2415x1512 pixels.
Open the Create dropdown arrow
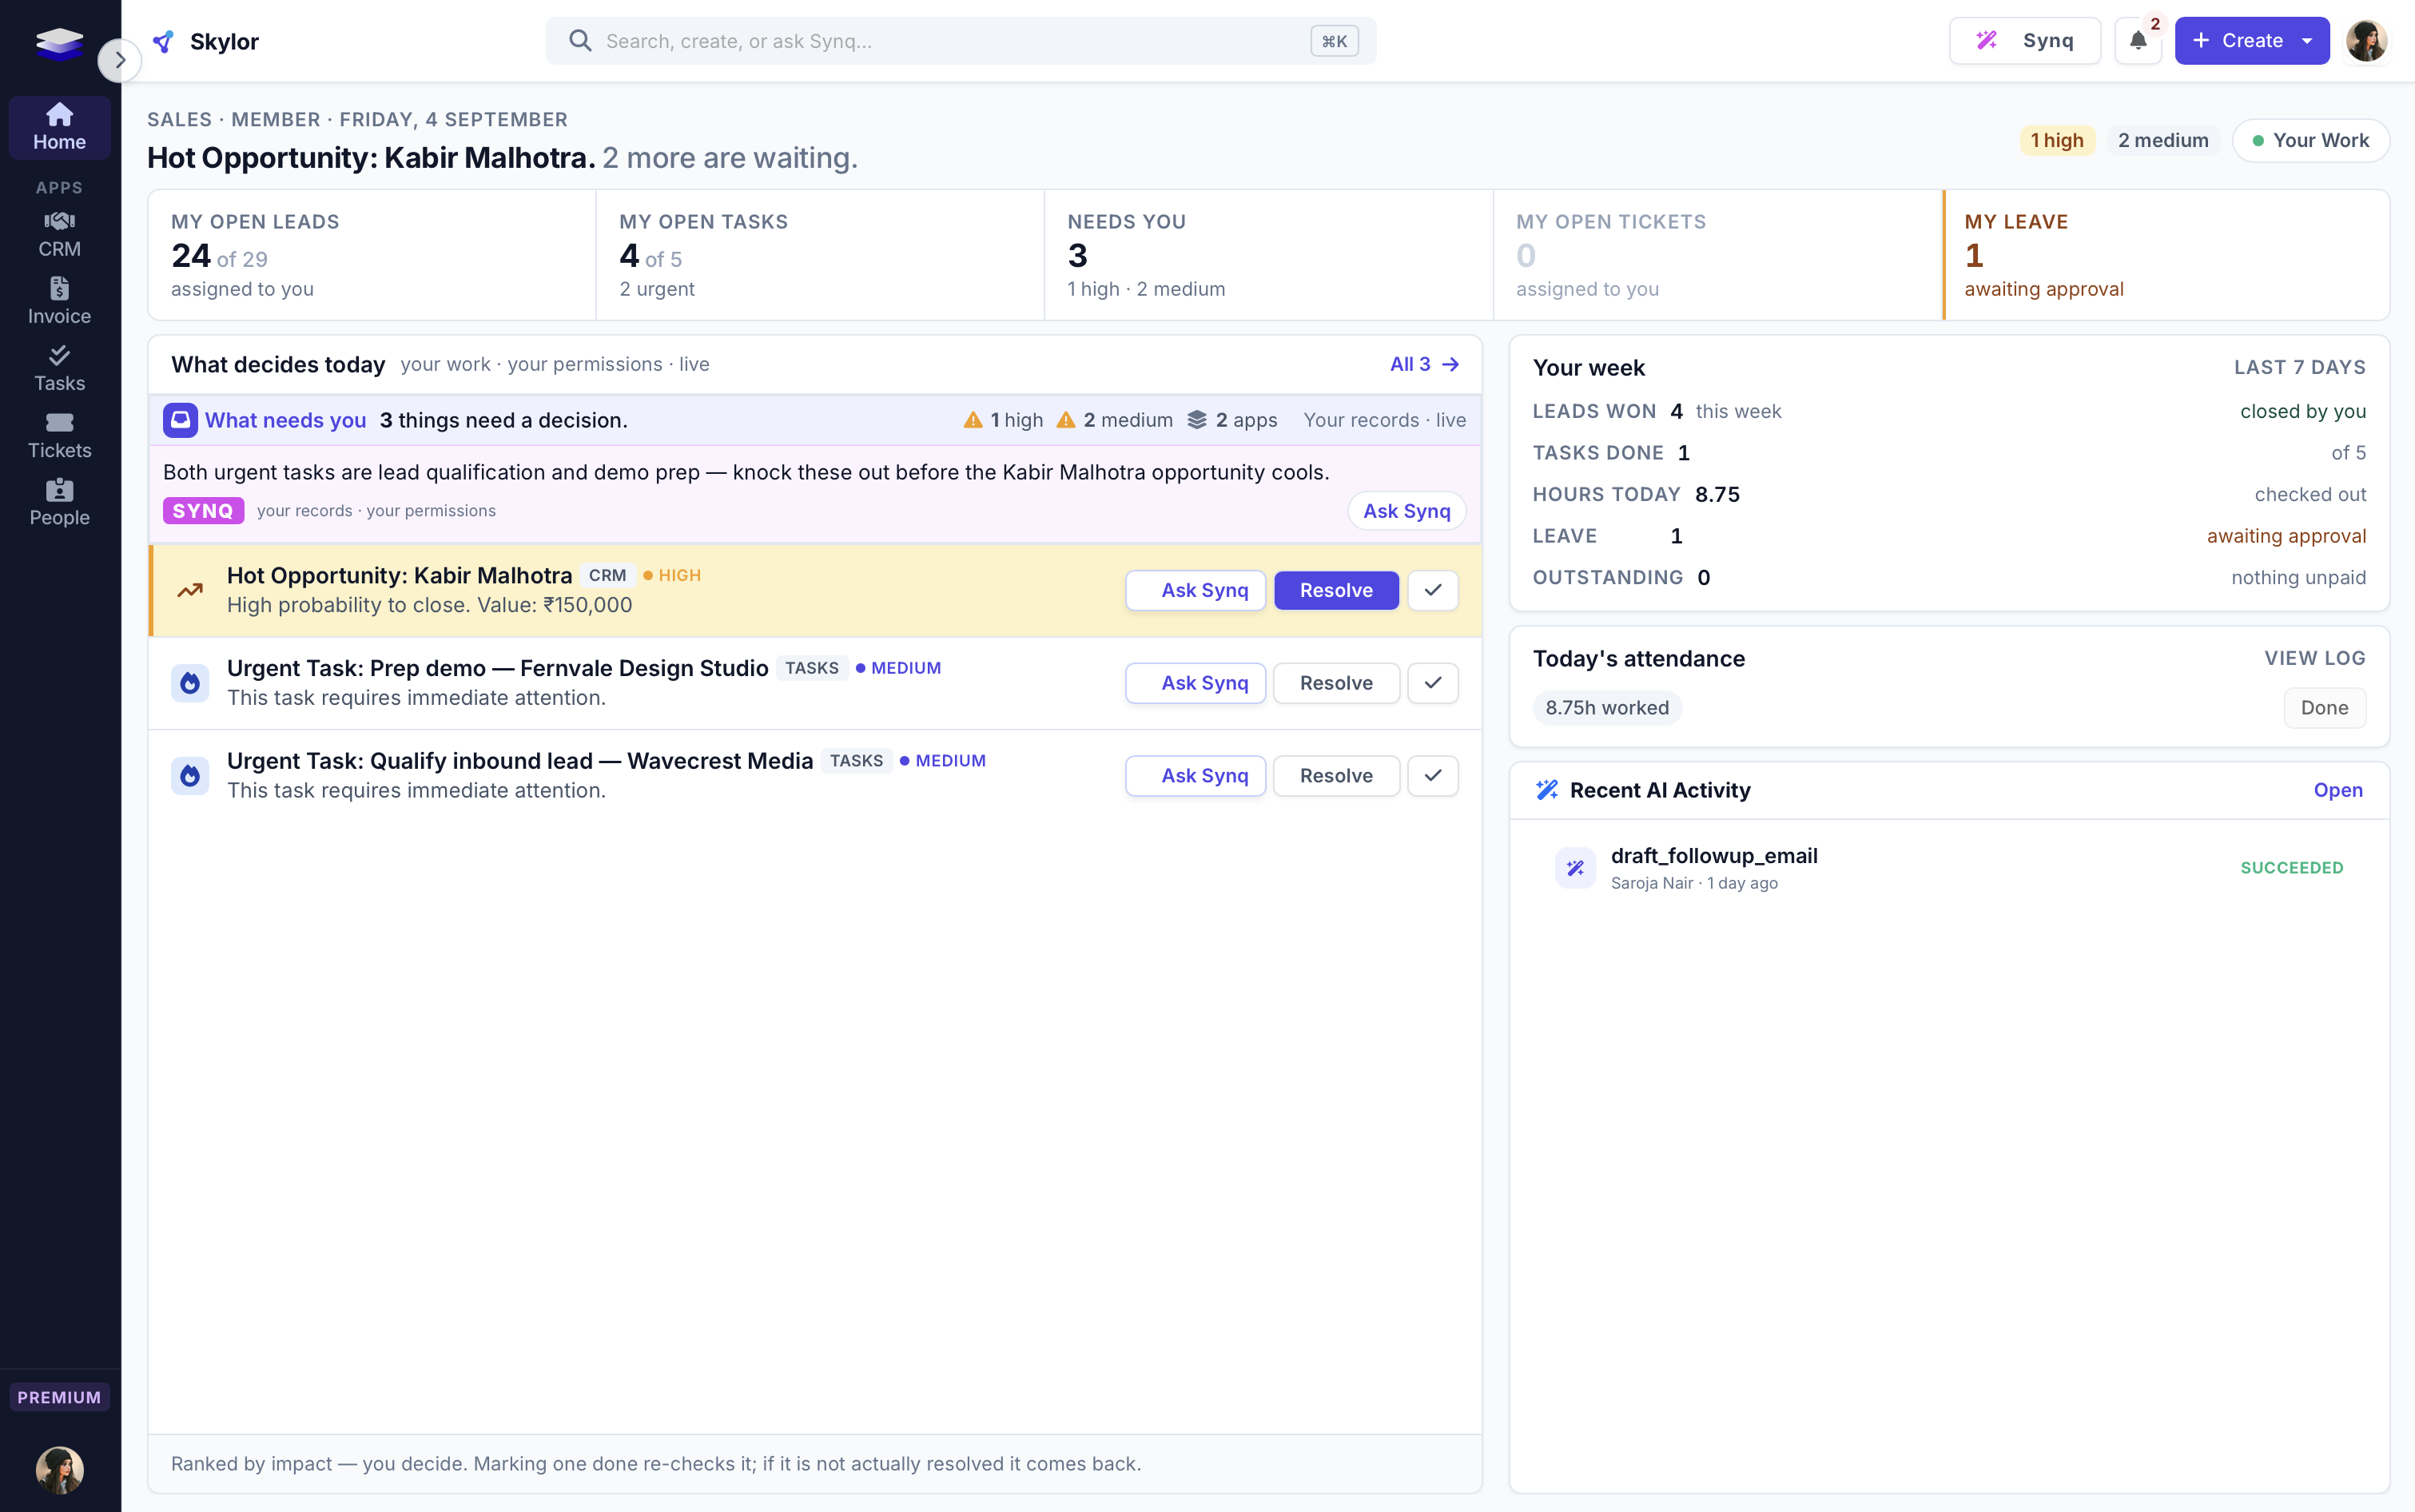tap(2307, 41)
